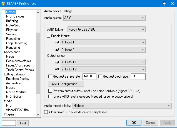The height and width of the screenshot is (128, 177).
Task: Select Buffering in the tree
Action: point(12,21)
